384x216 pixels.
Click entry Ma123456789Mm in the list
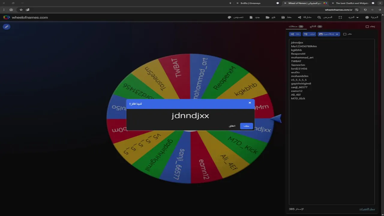coord(304,46)
